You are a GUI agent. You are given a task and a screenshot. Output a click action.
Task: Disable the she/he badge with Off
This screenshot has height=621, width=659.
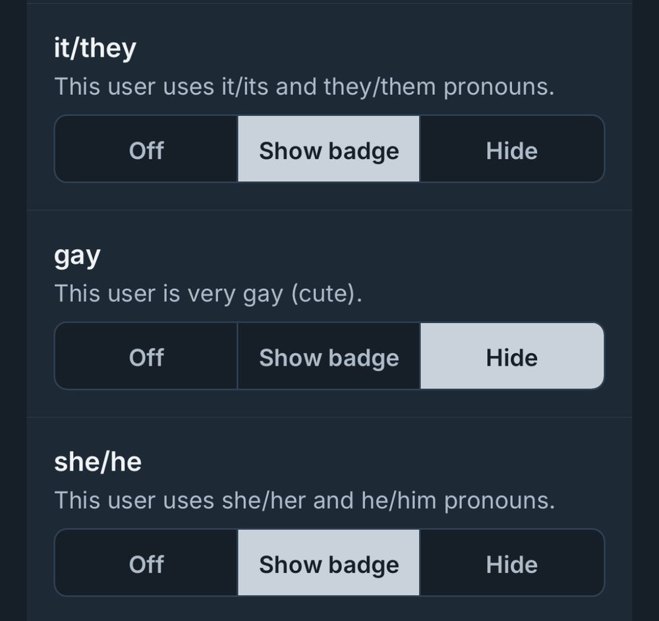tap(146, 564)
